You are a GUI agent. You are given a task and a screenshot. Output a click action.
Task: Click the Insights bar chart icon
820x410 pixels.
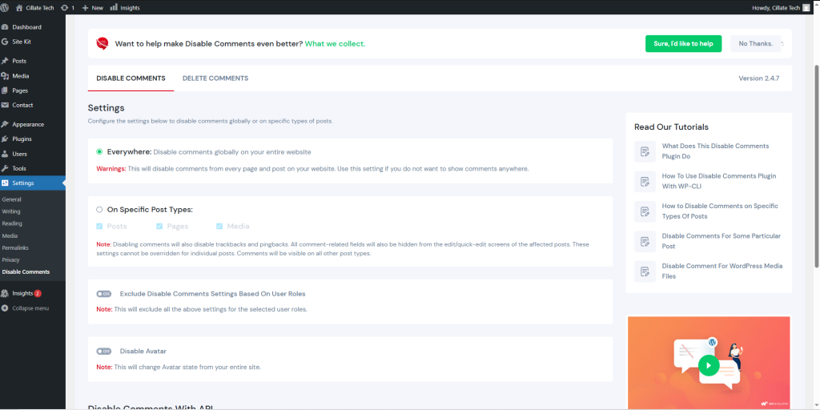113,7
